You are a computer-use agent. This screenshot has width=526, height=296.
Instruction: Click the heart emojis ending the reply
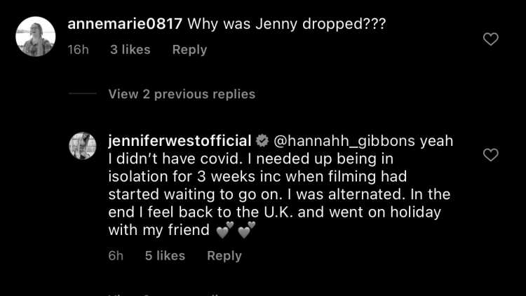(236, 230)
